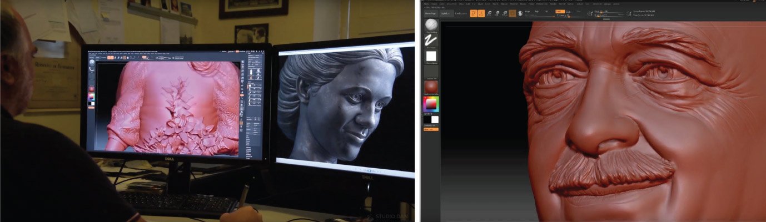Viewport: 766px width, 222px height.
Task: Click the icon left of ActivePoints readout
Action: [629, 13]
